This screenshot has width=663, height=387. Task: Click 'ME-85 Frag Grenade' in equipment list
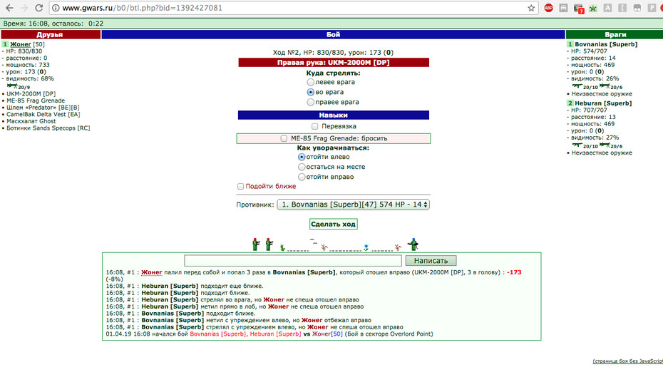tap(36, 100)
